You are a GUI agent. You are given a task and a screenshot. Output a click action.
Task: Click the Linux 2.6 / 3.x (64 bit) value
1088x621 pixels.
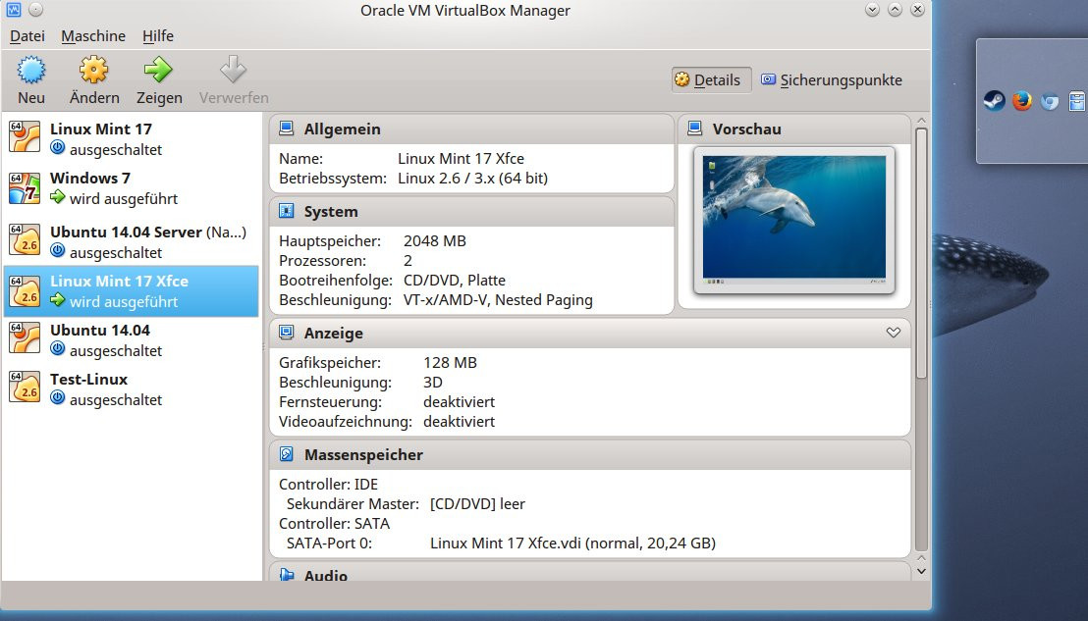tap(472, 179)
